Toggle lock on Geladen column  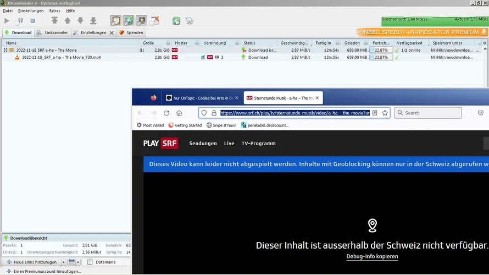(x=366, y=43)
